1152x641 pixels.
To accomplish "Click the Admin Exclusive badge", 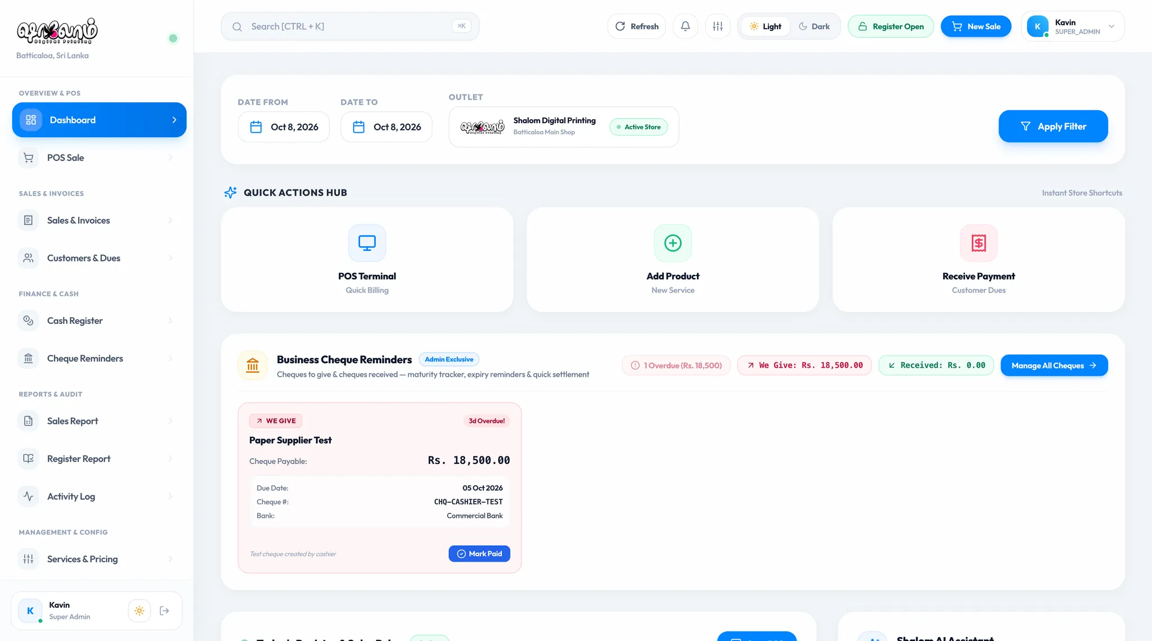I will click(x=449, y=359).
